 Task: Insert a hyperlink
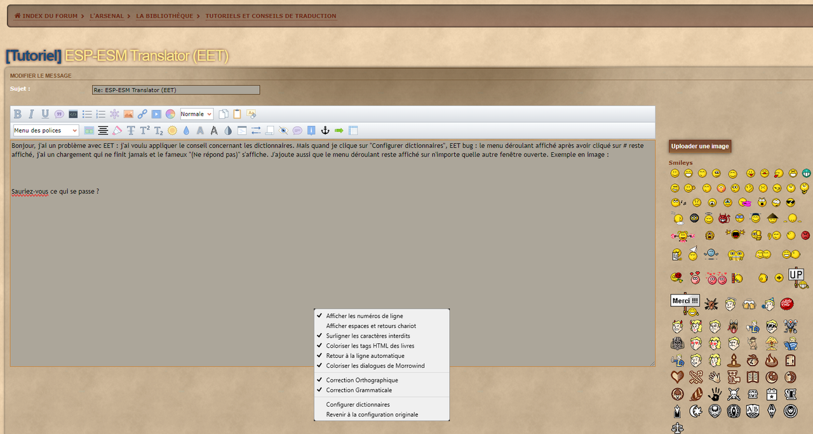[x=142, y=114]
